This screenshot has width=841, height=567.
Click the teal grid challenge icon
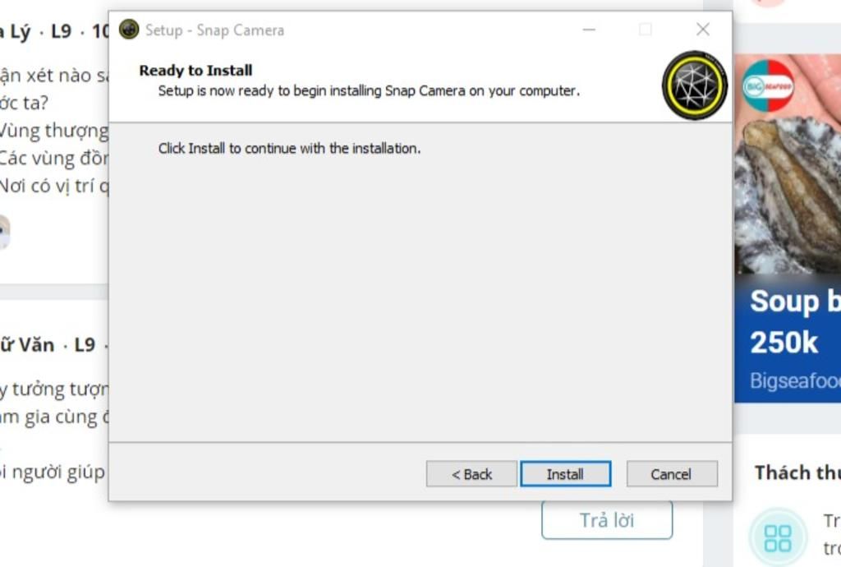[778, 538]
